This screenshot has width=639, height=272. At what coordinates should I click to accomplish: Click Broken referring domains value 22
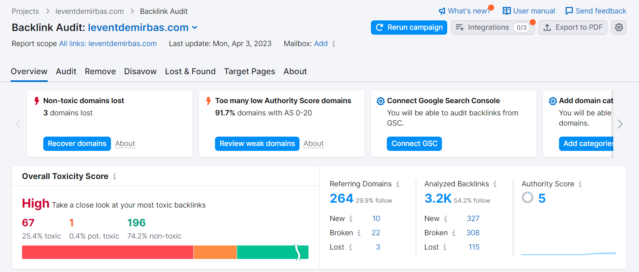[376, 233]
